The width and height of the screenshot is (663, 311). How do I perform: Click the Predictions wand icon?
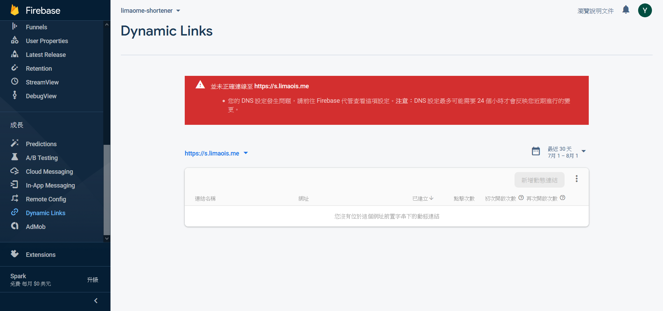pyautogui.click(x=15, y=143)
